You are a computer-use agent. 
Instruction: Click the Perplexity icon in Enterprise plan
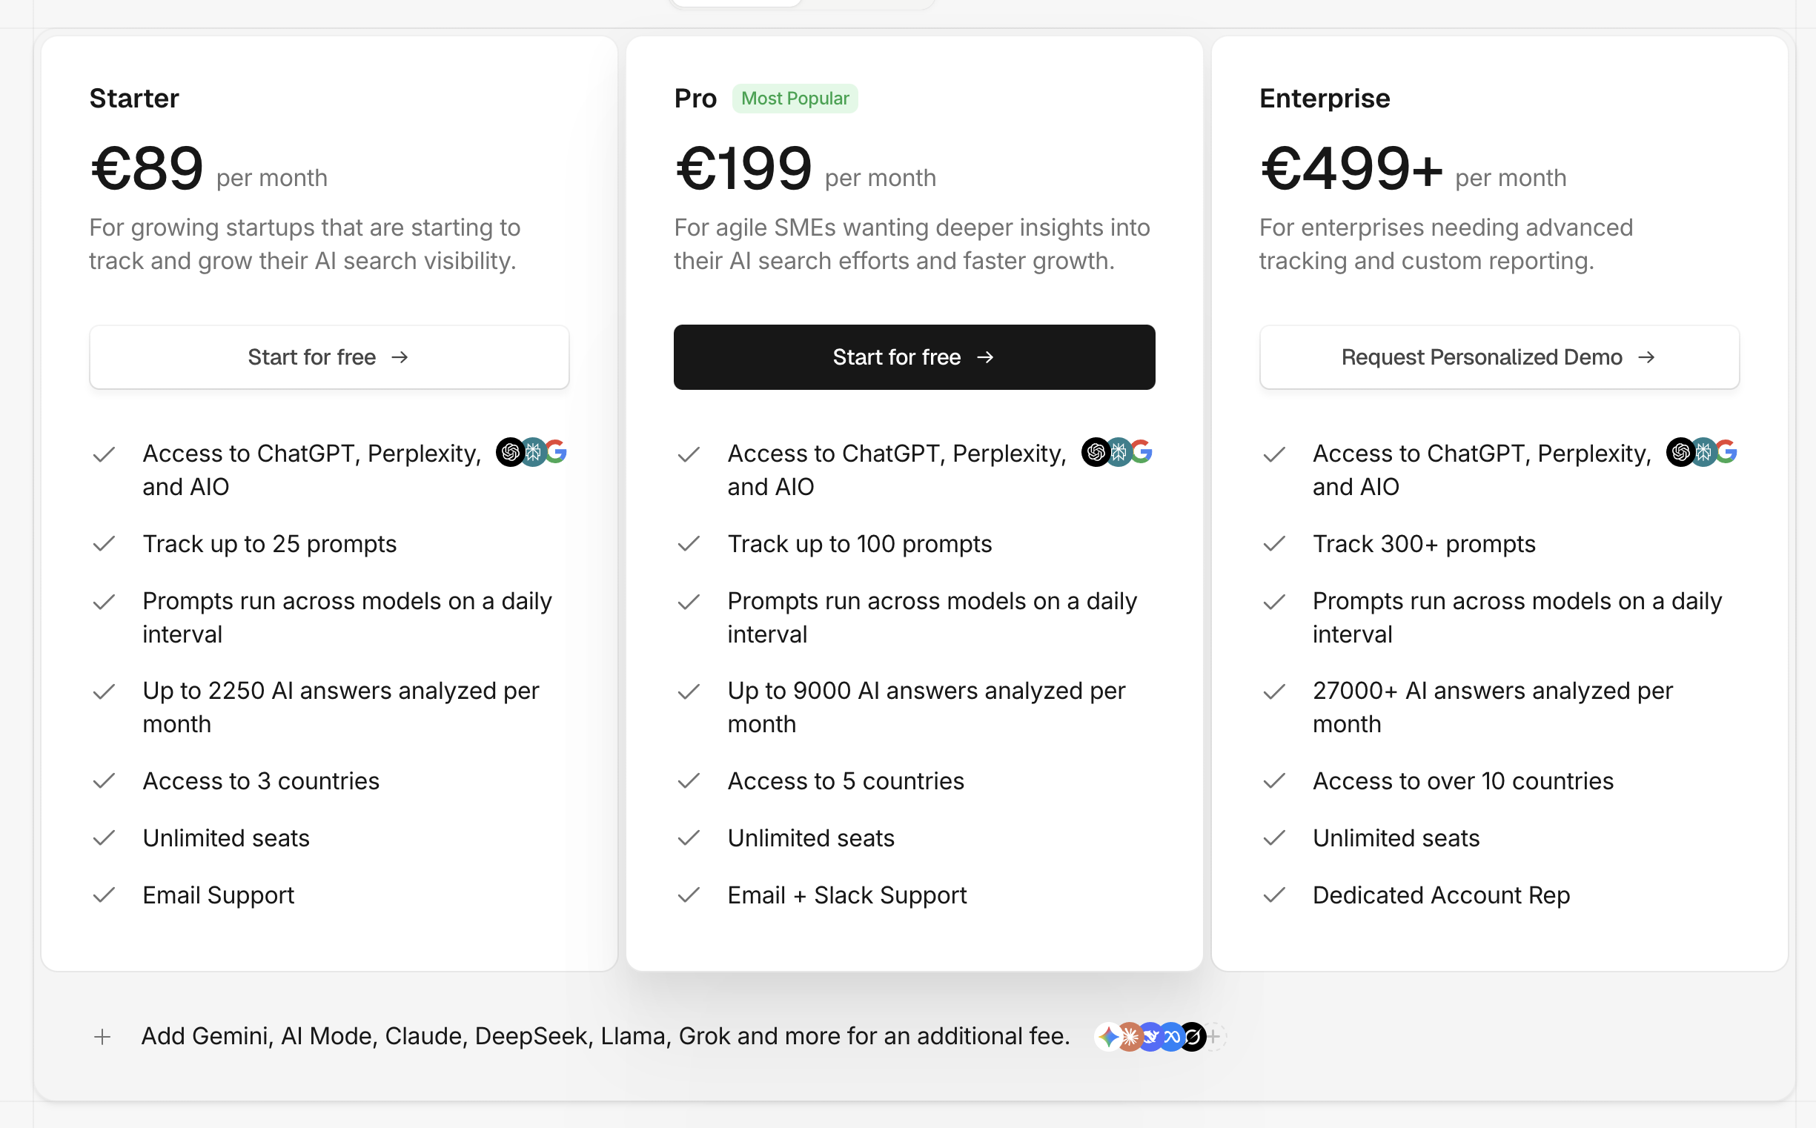pyautogui.click(x=1703, y=452)
